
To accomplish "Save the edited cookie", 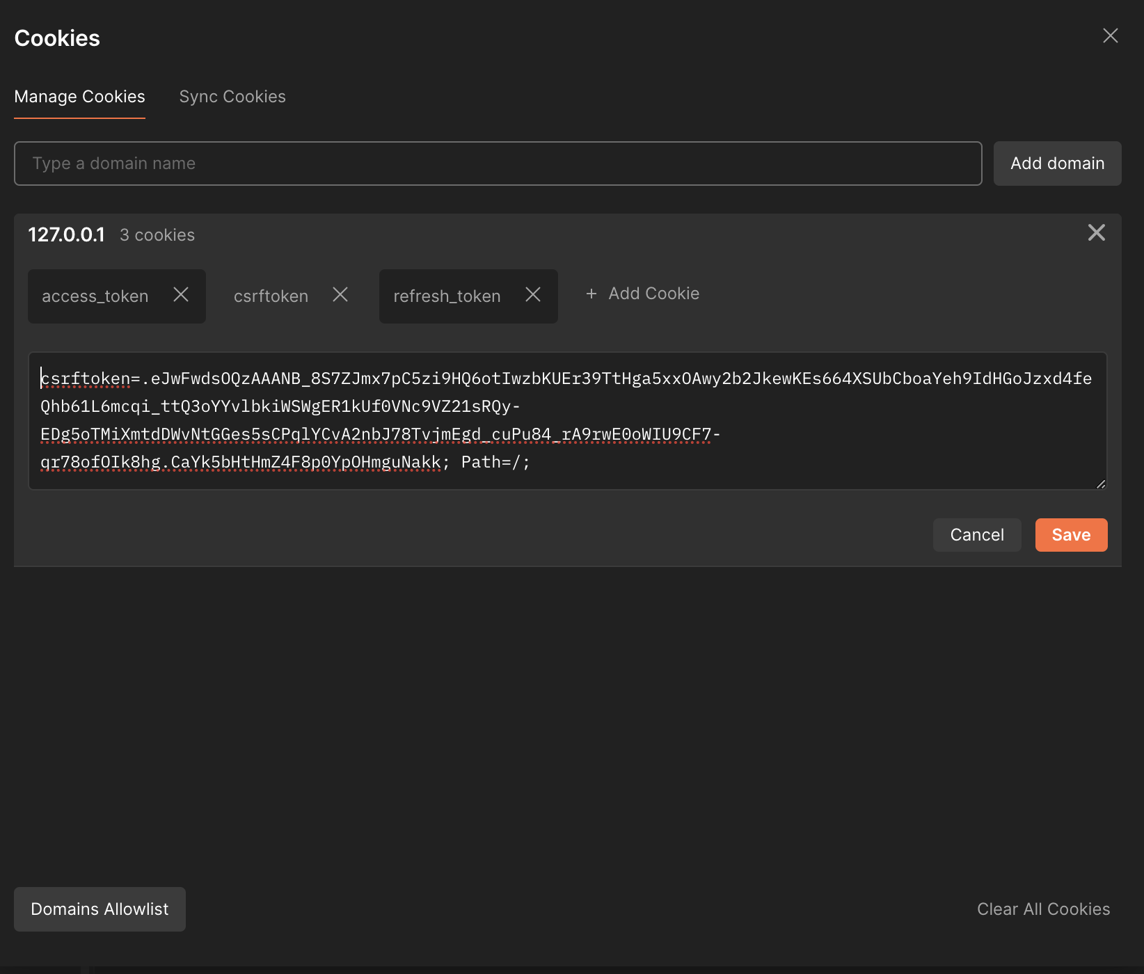I will (x=1071, y=535).
